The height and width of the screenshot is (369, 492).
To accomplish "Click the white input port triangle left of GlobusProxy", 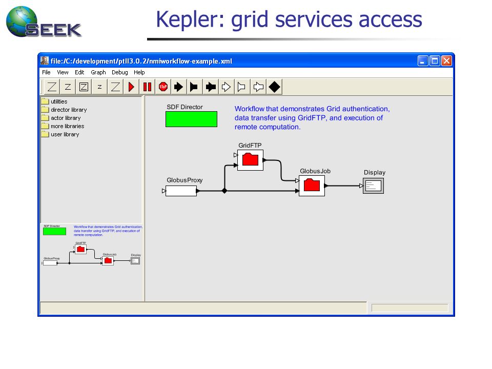I will pos(164,191).
